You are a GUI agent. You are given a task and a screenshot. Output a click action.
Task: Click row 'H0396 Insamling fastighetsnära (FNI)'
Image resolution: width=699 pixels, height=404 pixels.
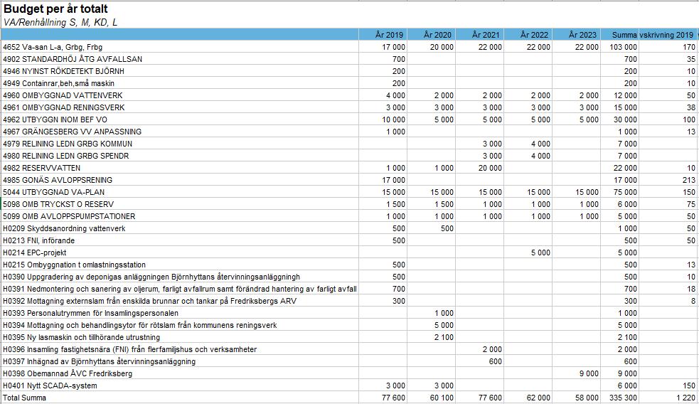coord(350,349)
